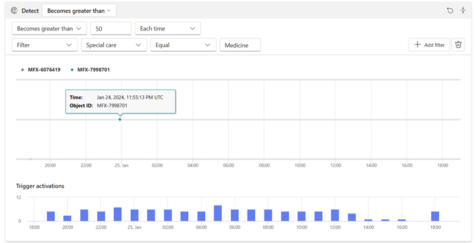Click the faint grey data point at chart left
Image resolution: width=475 pixels, height=243 pixels.
click(x=30, y=159)
